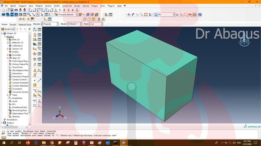Click the Print icon in toolbar

(16, 10)
